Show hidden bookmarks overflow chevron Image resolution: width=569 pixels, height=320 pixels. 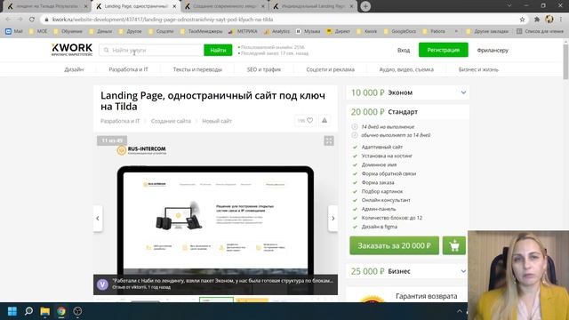(456, 32)
